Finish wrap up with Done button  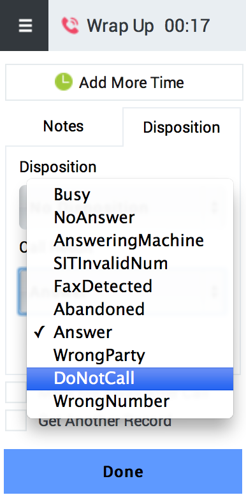[x=123, y=471]
